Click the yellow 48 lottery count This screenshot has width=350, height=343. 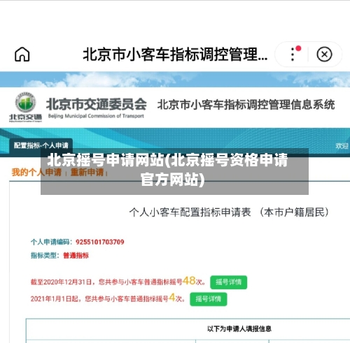(x=189, y=281)
